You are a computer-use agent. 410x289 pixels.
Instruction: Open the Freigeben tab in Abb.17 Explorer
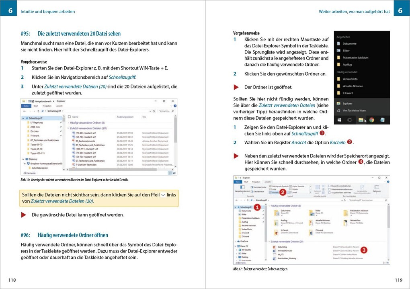point(256,182)
